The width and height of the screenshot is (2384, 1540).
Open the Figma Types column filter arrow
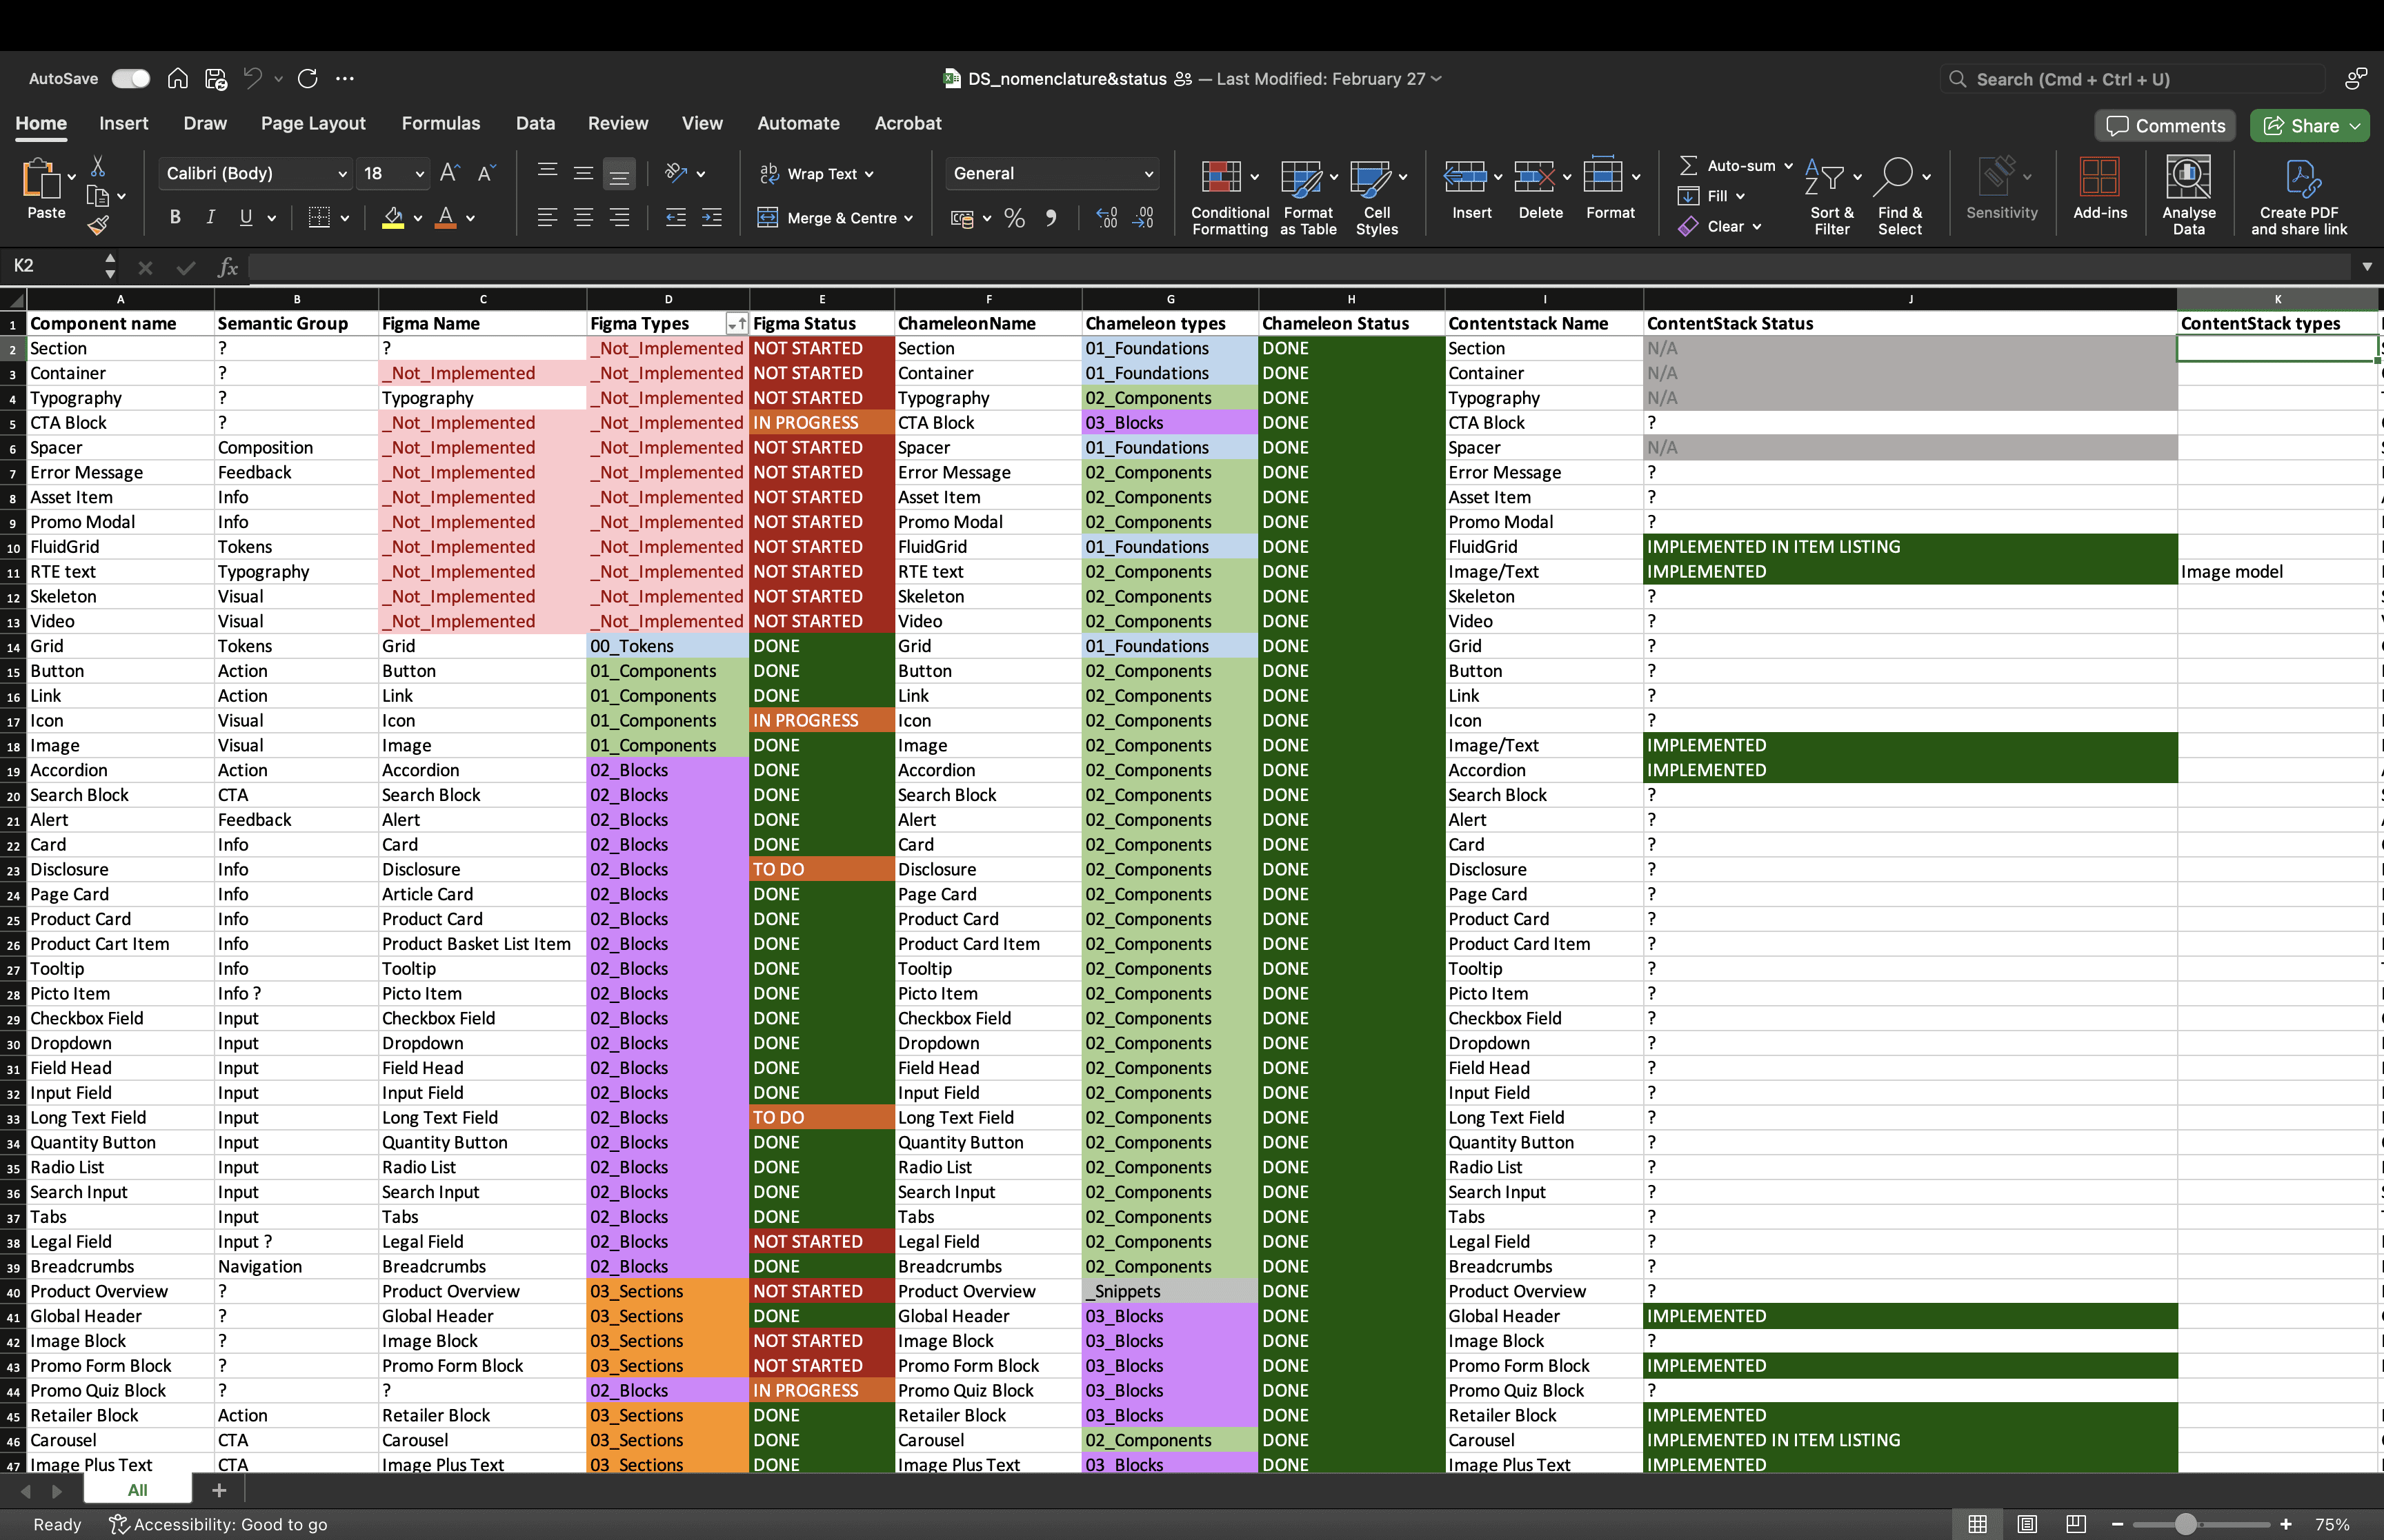click(736, 324)
